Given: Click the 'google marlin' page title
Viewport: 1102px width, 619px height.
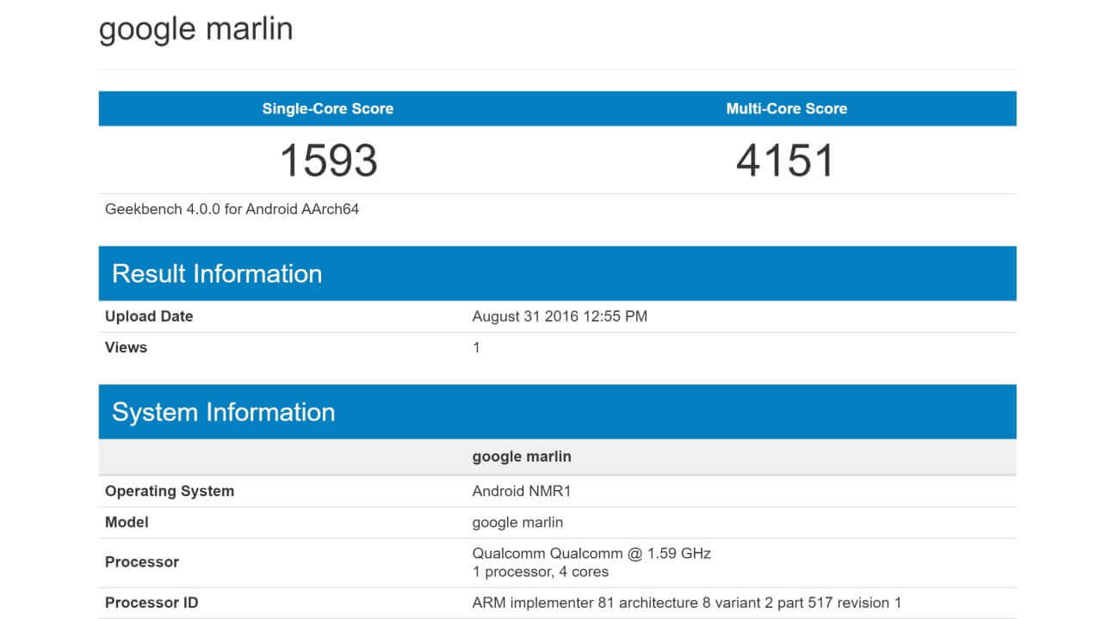Looking at the screenshot, I should [x=195, y=29].
